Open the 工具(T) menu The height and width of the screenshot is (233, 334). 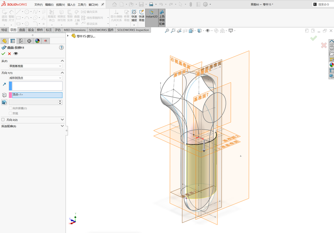[x=82, y=5]
